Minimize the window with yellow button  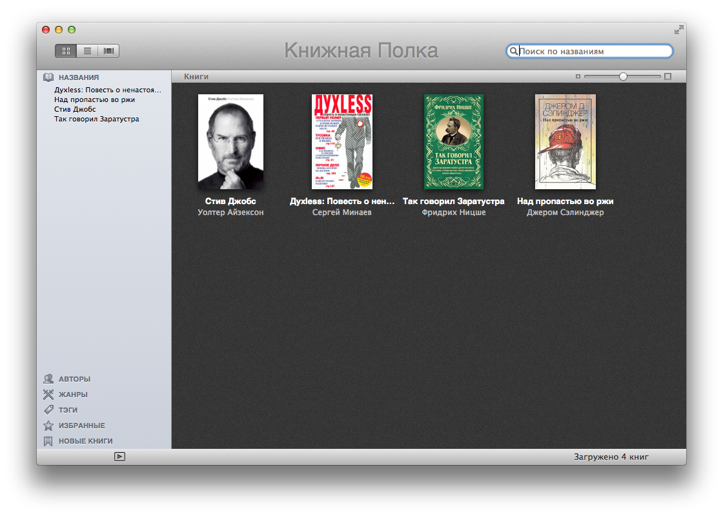pos(59,30)
